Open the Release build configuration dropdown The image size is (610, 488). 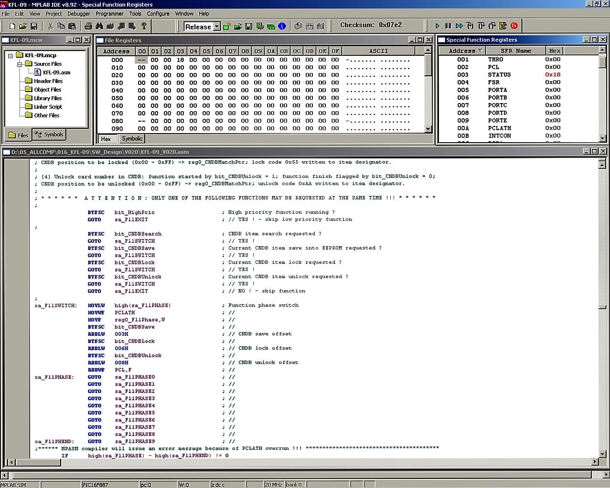[x=217, y=27]
